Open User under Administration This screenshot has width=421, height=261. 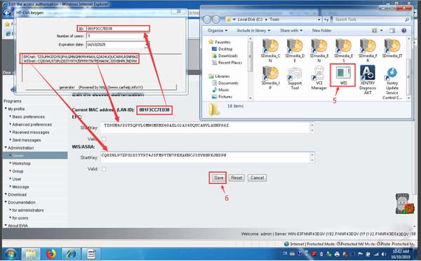[x=17, y=179]
